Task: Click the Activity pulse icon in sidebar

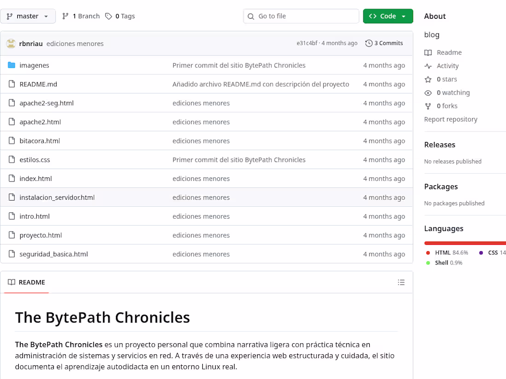Action: (x=429, y=66)
